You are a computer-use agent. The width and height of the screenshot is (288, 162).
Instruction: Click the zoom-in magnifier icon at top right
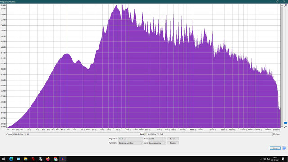pyautogui.click(x=285, y=5)
